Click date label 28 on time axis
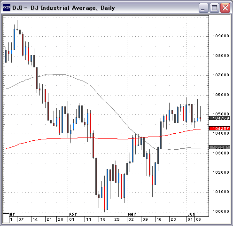This screenshot has height=226, width=233. (x=61, y=219)
